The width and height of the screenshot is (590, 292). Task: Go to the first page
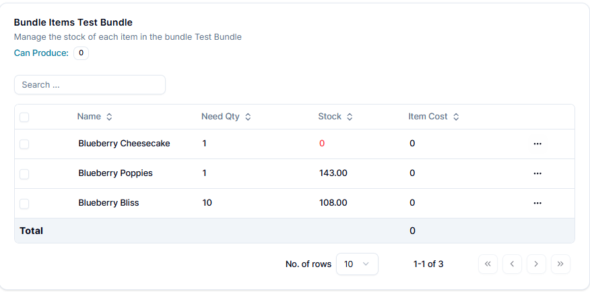click(x=488, y=264)
